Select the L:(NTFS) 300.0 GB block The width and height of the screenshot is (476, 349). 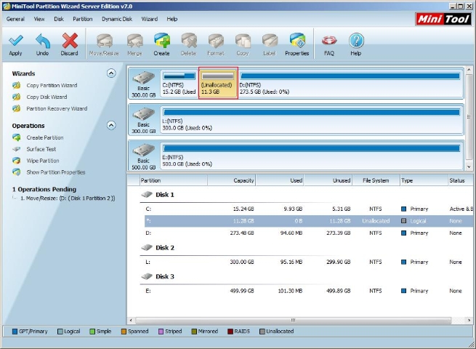[x=312, y=120]
